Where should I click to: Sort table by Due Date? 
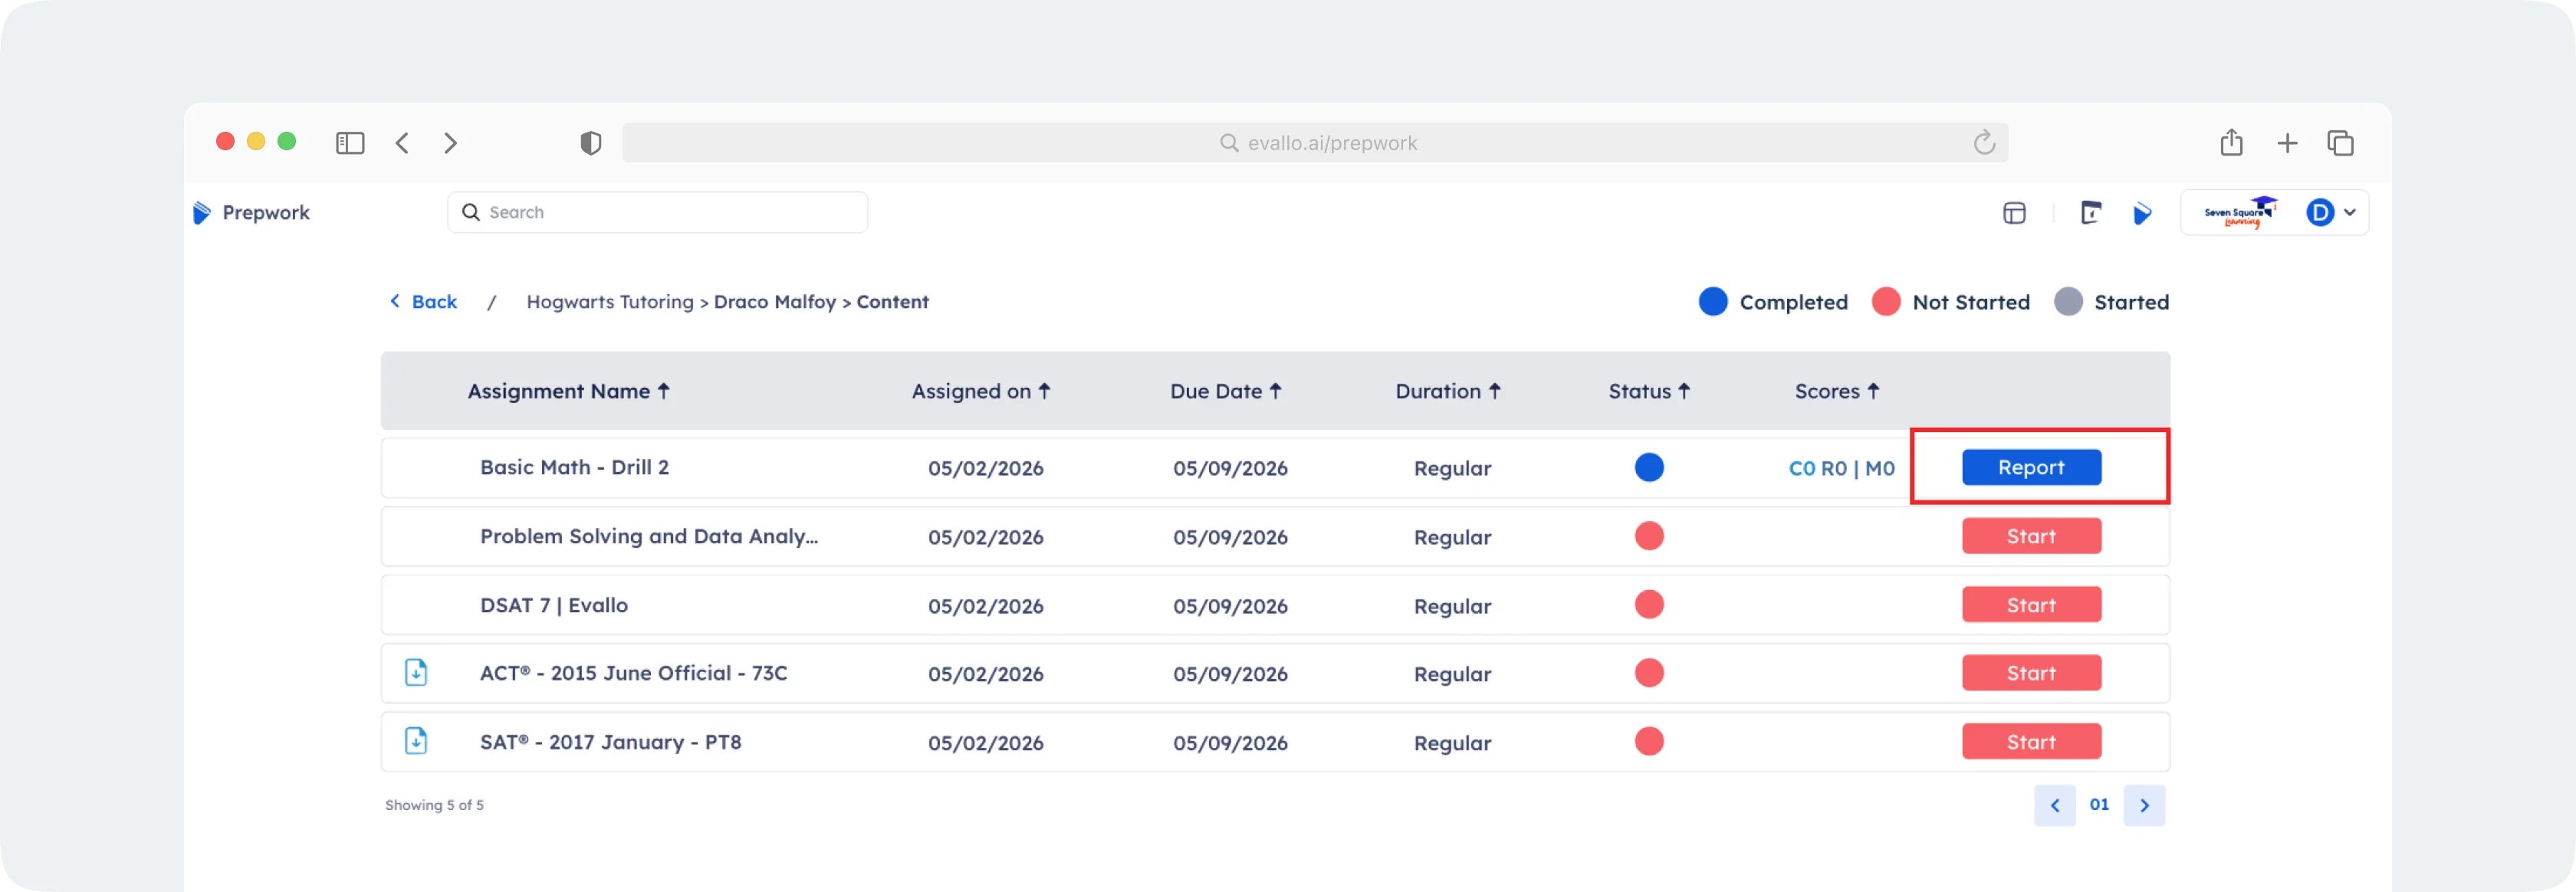click(x=1225, y=391)
